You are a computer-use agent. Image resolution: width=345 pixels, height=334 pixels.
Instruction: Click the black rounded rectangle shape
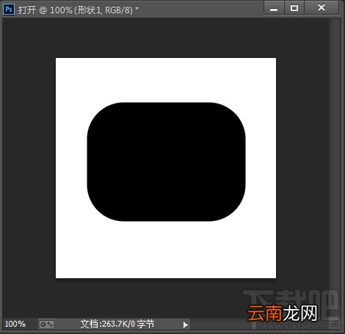coord(166,161)
